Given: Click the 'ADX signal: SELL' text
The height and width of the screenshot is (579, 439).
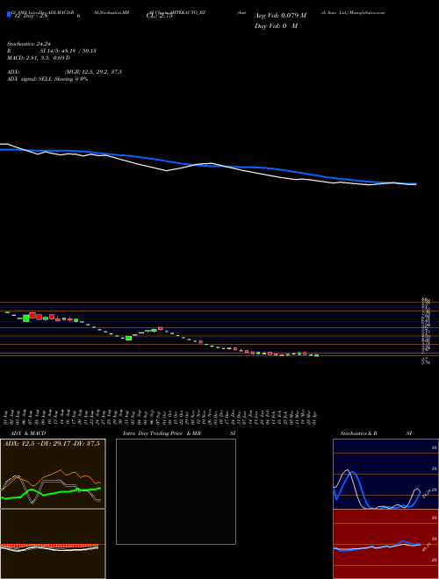Looking at the screenshot, I should click(30, 79).
